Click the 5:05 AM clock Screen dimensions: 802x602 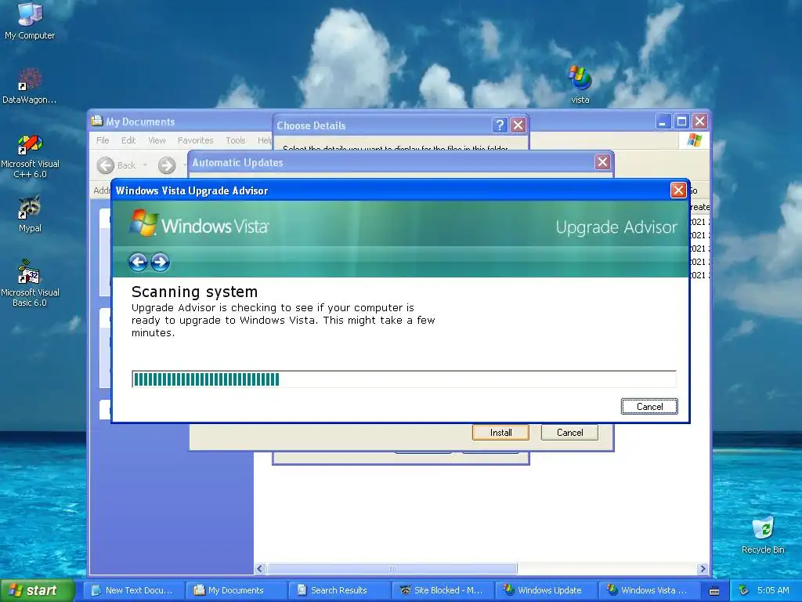(773, 590)
